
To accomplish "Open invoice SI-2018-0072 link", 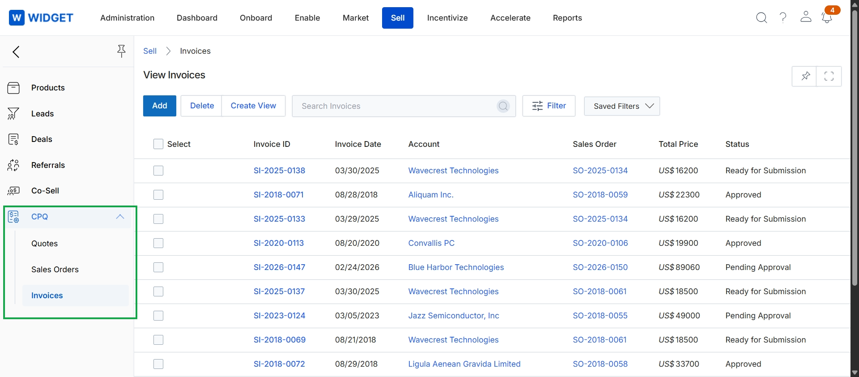I will [x=279, y=364].
